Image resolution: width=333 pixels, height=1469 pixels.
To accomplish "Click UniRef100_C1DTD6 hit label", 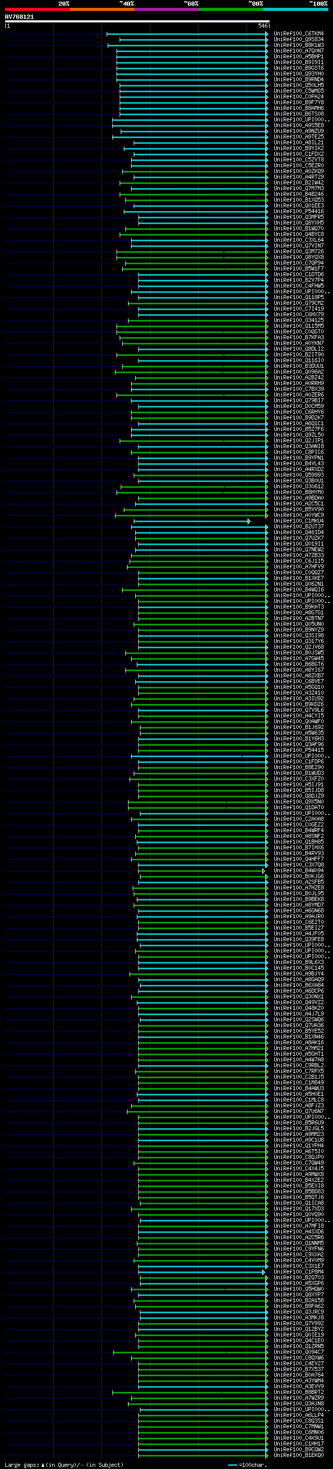I will point(299,274).
